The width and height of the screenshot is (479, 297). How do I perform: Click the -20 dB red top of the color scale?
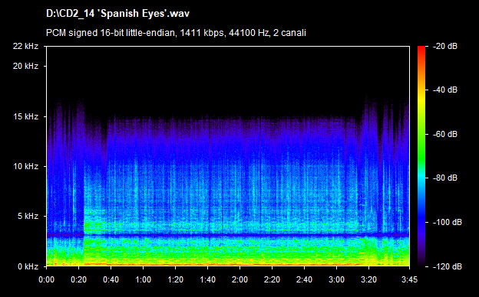point(421,48)
